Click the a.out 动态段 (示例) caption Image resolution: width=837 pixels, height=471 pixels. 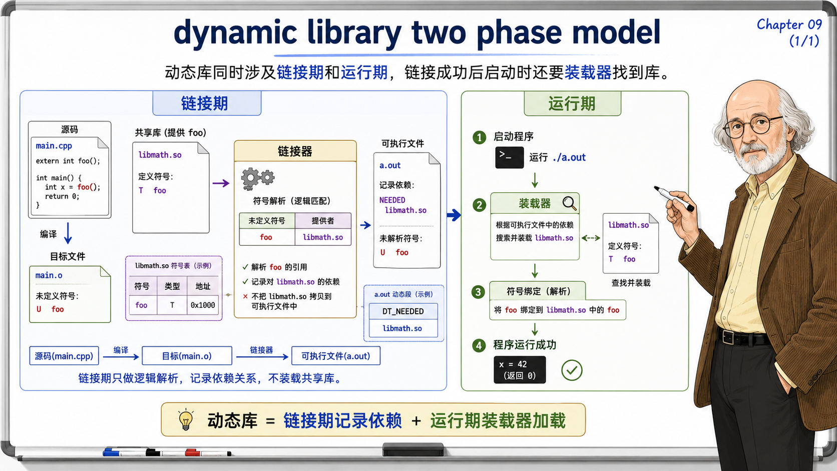pos(403,294)
